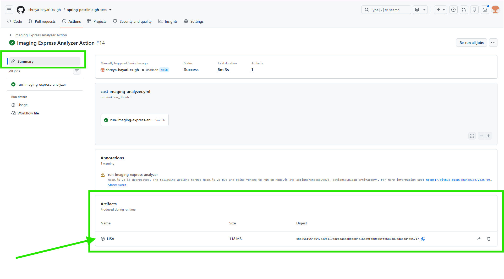Open the repository Settings tab
The height and width of the screenshot is (279, 504).
[194, 21]
